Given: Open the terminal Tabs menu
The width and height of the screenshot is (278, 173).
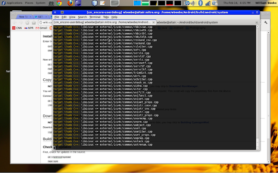Looking at the screenshot, I should point(106,17).
